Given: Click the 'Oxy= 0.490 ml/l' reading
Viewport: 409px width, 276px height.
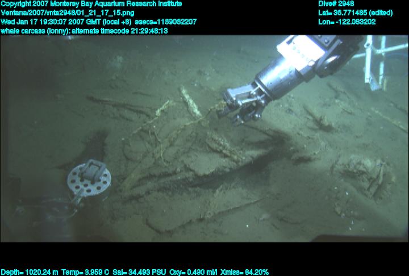Looking at the screenshot, I should click(x=193, y=273).
